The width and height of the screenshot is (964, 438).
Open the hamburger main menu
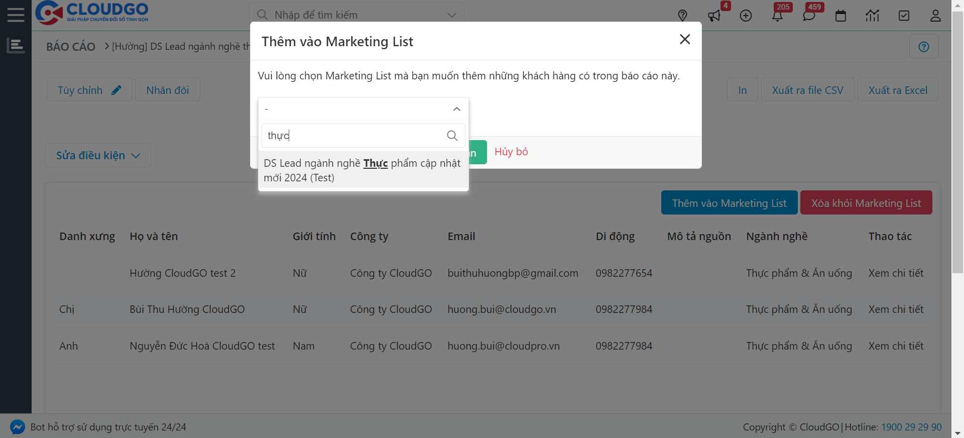click(16, 15)
